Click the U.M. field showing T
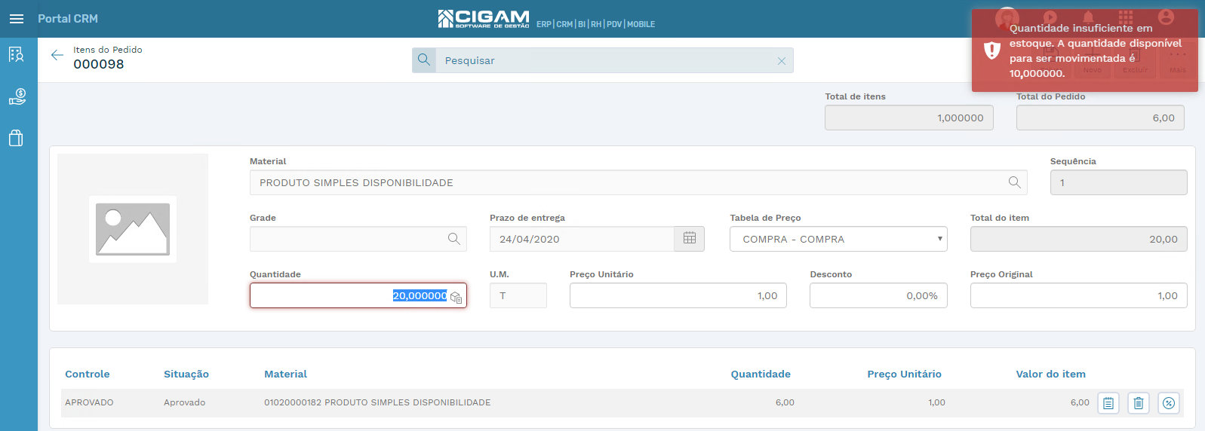The image size is (1205, 431). tap(518, 295)
